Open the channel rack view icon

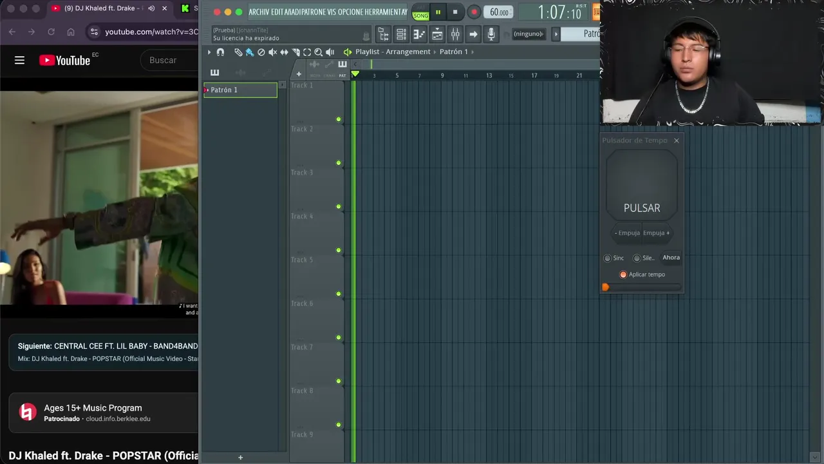401,34
